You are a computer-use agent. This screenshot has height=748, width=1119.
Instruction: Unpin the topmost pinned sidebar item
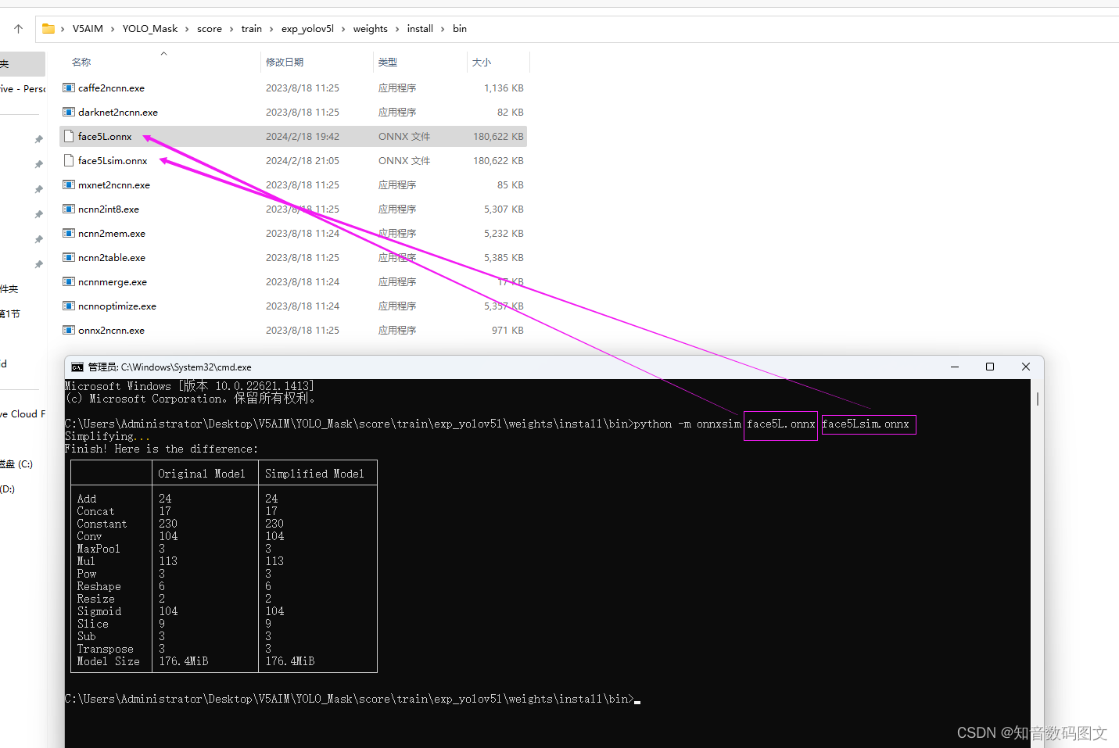[x=38, y=138]
